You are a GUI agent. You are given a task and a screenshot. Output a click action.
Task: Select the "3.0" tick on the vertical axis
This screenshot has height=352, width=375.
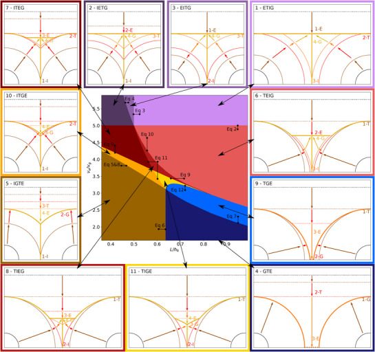[96, 193]
